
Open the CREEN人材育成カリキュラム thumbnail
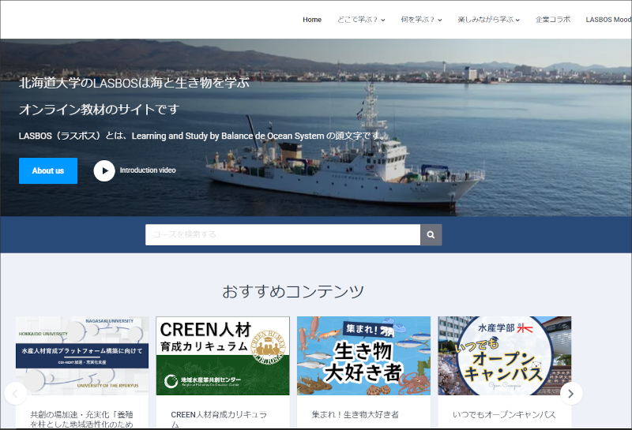click(x=223, y=356)
